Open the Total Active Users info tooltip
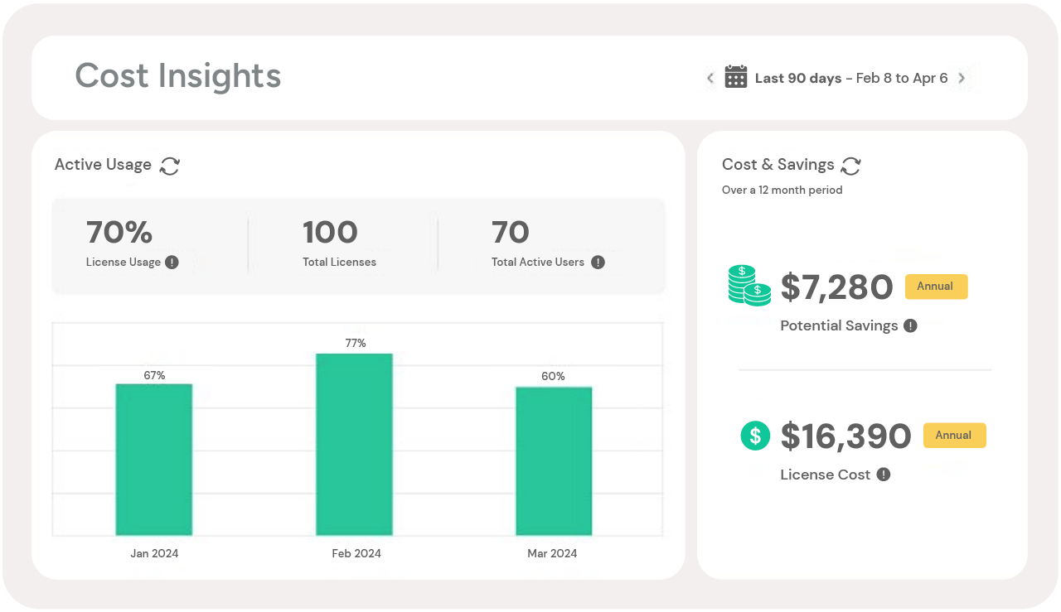Screen dimensions: 1061x612 [x=598, y=263]
